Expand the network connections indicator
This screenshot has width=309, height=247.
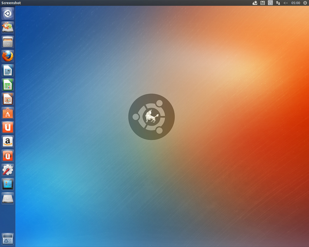pyautogui.click(x=278, y=3)
